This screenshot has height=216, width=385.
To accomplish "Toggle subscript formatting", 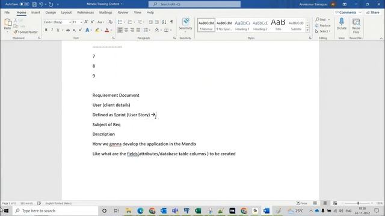I will (74, 30).
